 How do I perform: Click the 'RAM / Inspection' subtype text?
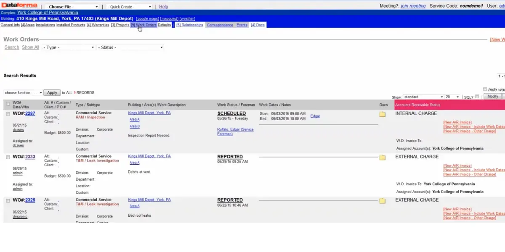[x=91, y=117]
